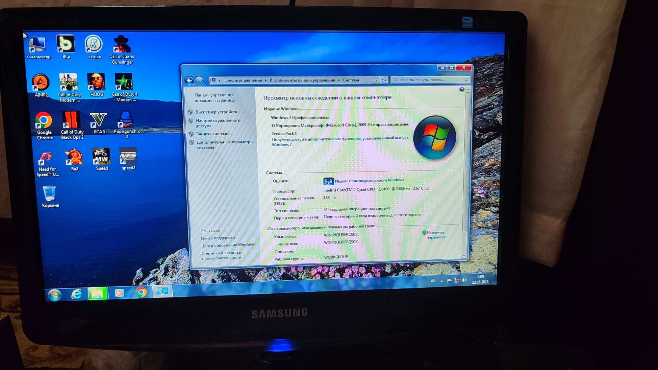Viewport: 658px width, 370px height.
Task: Open the Компьютер desktop icon
Action: [38, 48]
